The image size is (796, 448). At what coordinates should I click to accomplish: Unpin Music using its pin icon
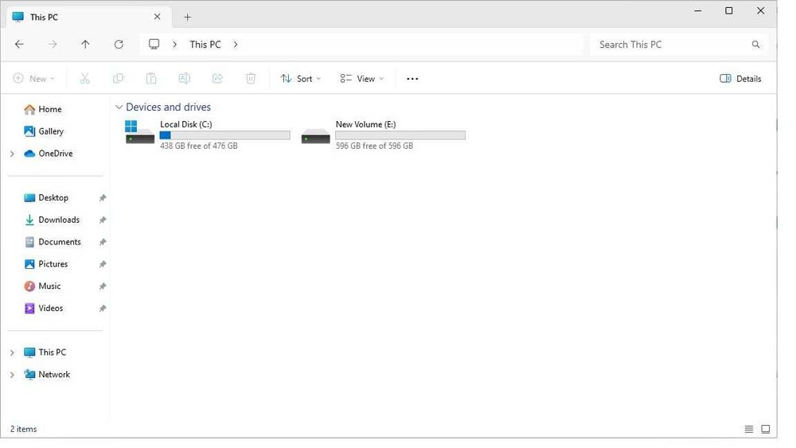pyautogui.click(x=103, y=286)
